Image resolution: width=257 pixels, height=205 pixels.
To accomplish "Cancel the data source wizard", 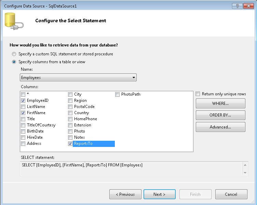I will click(x=231, y=194).
